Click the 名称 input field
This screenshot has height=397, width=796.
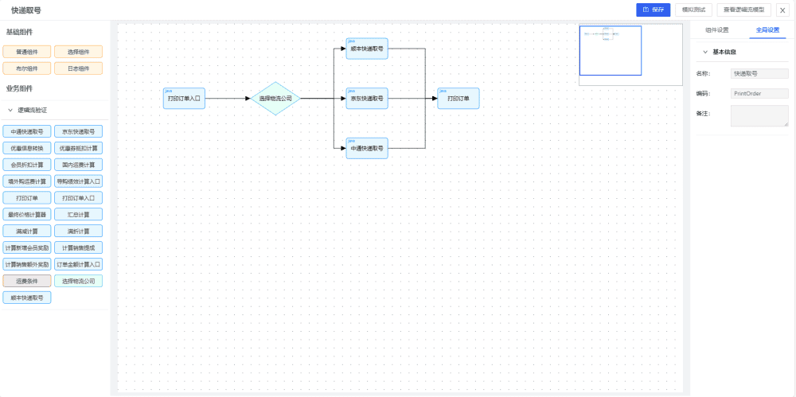[x=759, y=73]
